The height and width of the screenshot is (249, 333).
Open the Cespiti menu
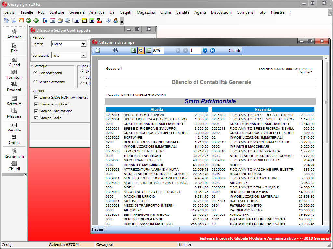click(126, 12)
